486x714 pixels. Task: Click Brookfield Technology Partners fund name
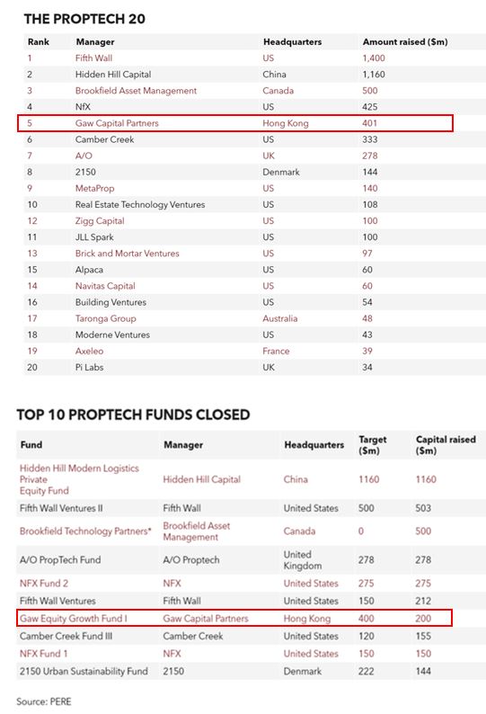[x=85, y=531]
